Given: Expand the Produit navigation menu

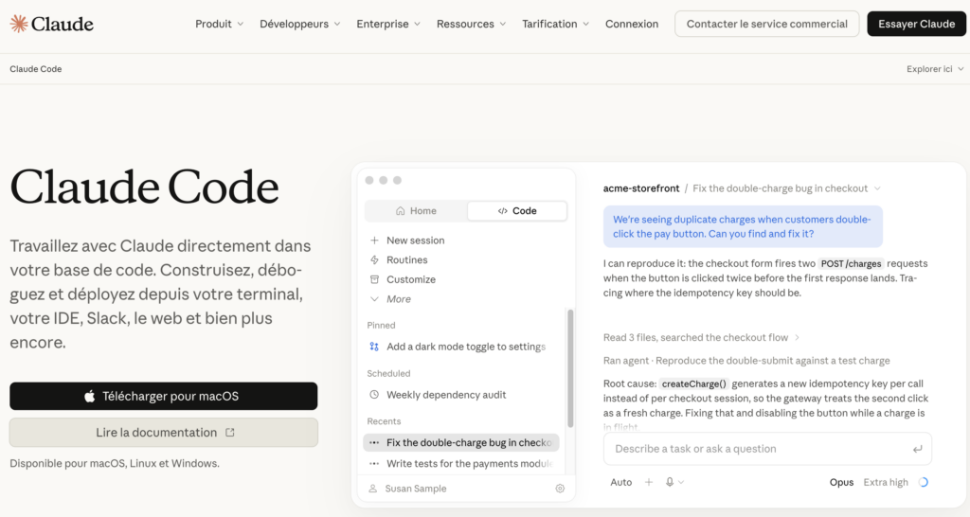Looking at the screenshot, I should pos(220,24).
